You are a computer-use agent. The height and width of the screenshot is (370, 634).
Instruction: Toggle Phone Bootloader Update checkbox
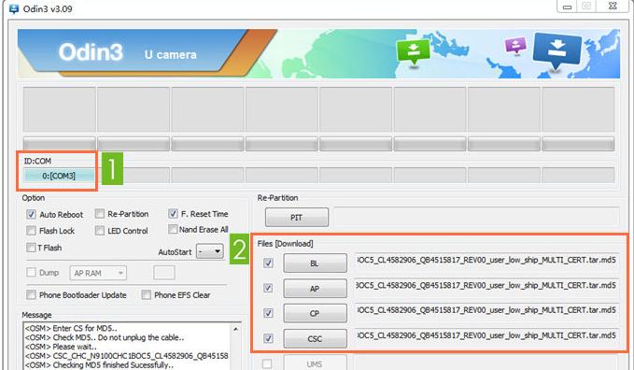31,294
